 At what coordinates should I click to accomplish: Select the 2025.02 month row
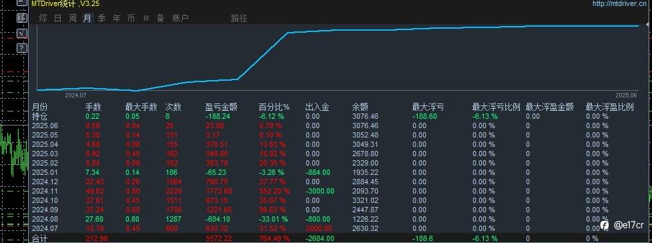point(45,163)
